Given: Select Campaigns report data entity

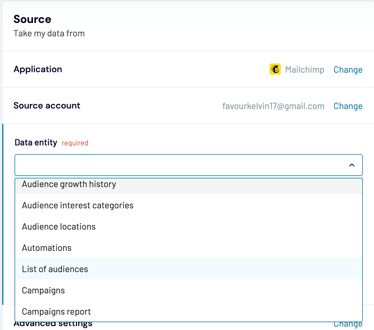Looking at the screenshot, I should [56, 312].
